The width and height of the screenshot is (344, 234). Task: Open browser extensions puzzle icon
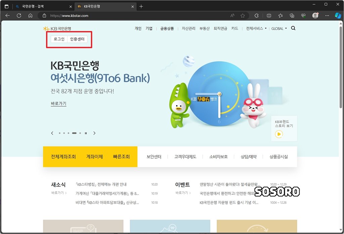point(256,15)
